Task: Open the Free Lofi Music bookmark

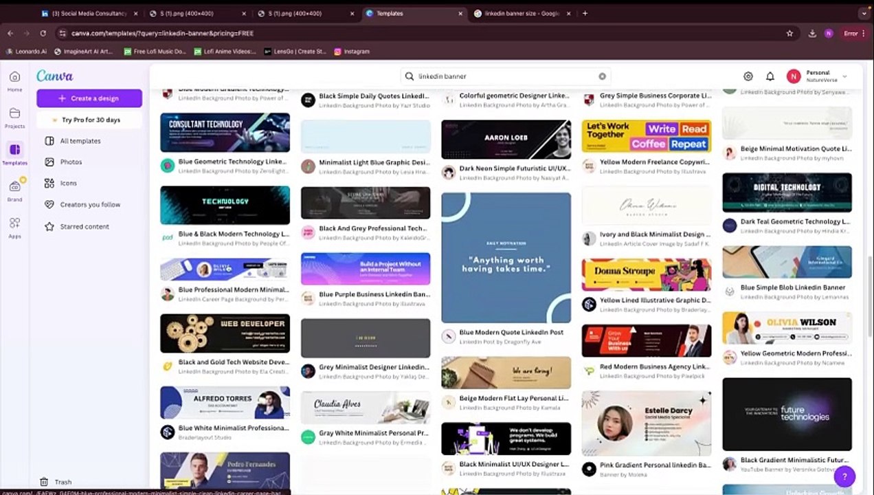Action: (x=155, y=52)
